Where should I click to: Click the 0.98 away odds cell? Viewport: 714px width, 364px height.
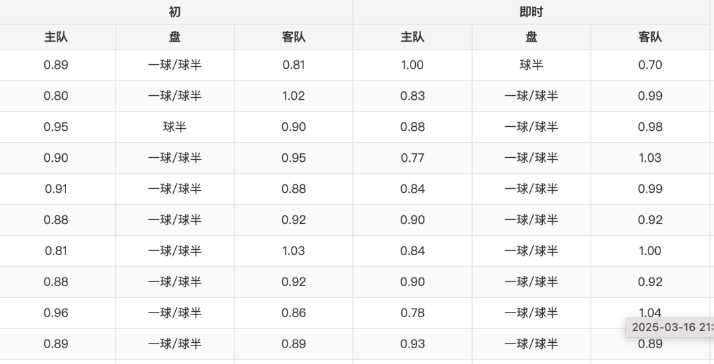click(650, 127)
